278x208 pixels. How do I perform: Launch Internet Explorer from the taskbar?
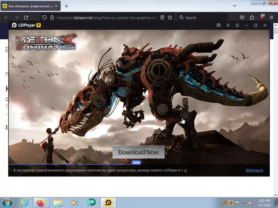point(24,203)
